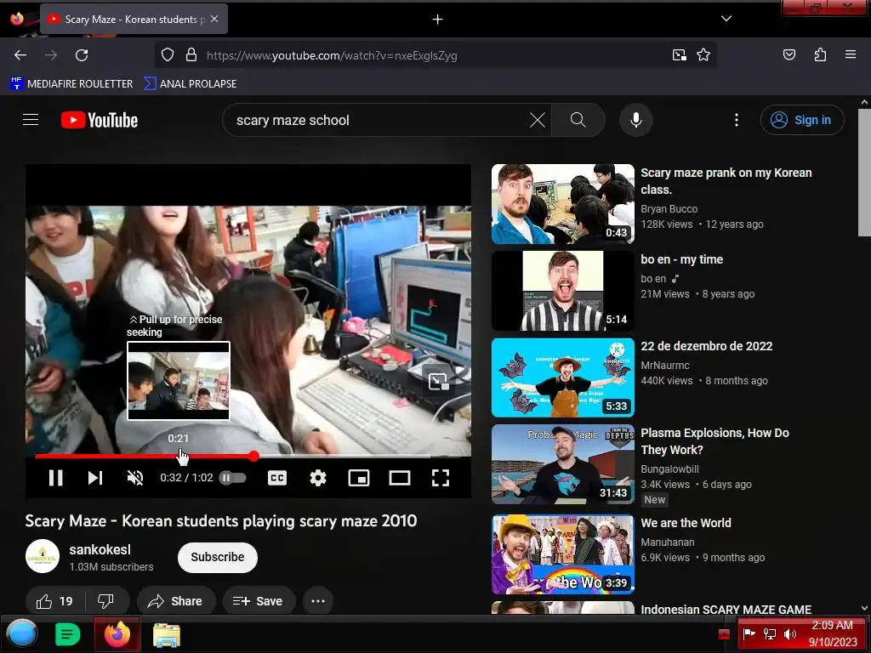Toggle theater mode
Viewport: 871px width, 653px height.
[x=400, y=478]
